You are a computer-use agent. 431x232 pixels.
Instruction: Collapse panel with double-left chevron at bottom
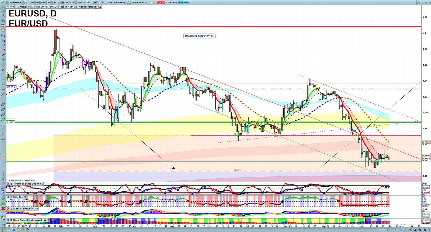(x=32, y=230)
